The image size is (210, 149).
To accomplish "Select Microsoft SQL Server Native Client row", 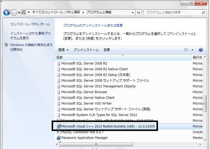I will [x=129, y=98].
